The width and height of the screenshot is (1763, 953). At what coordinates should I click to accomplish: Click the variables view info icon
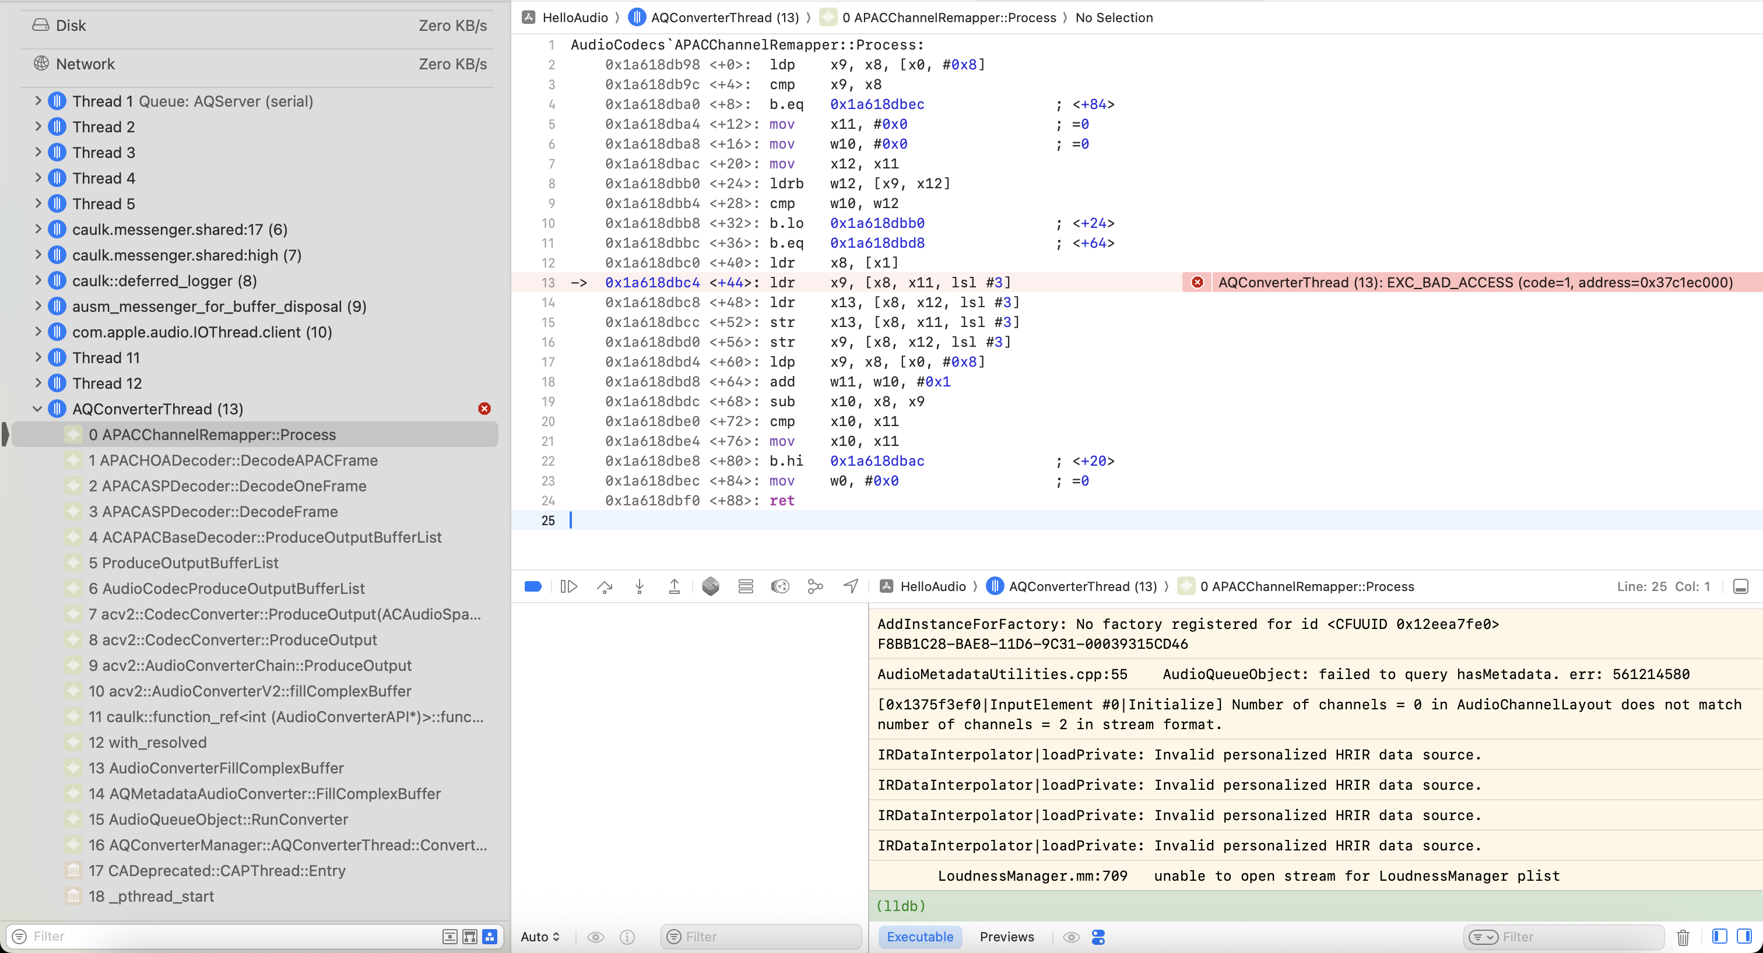point(627,937)
